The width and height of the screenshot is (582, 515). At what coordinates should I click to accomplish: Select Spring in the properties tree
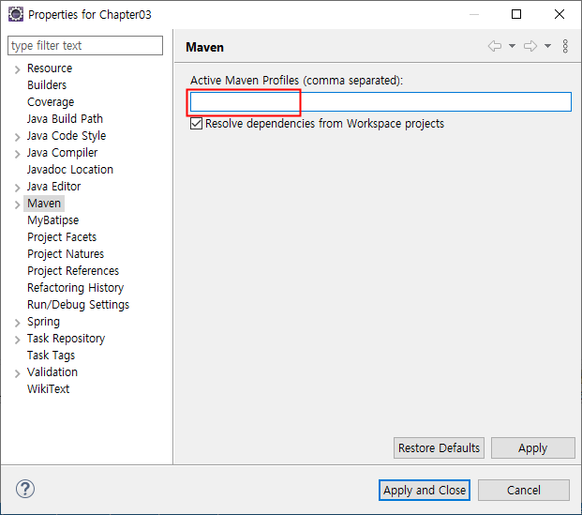[x=43, y=322]
